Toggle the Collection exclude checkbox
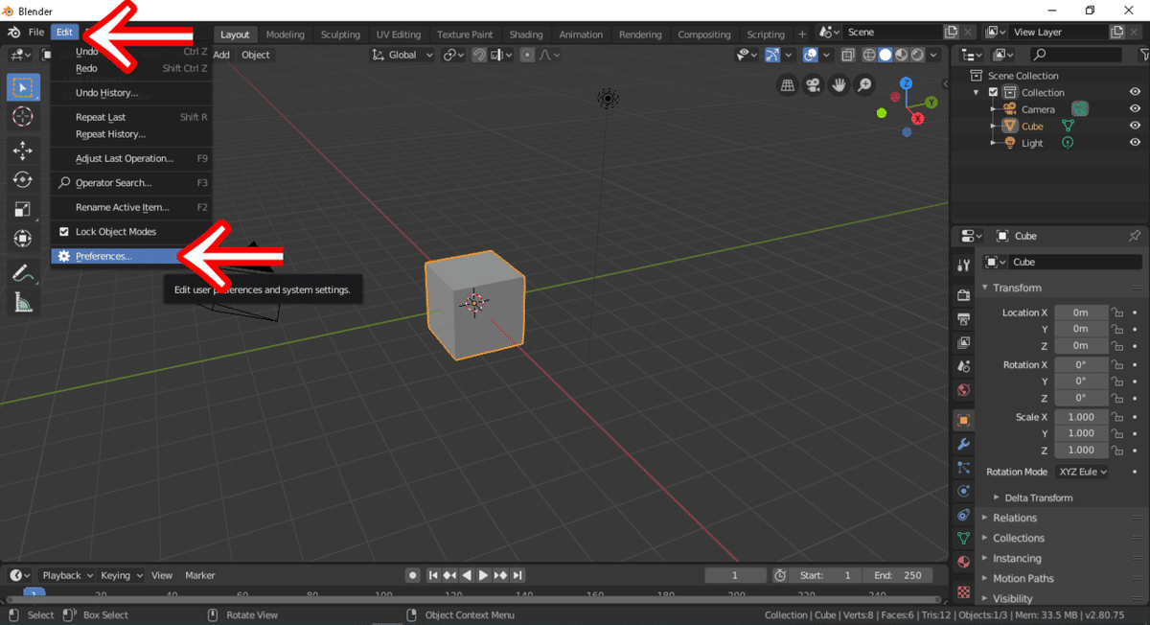 [x=993, y=92]
